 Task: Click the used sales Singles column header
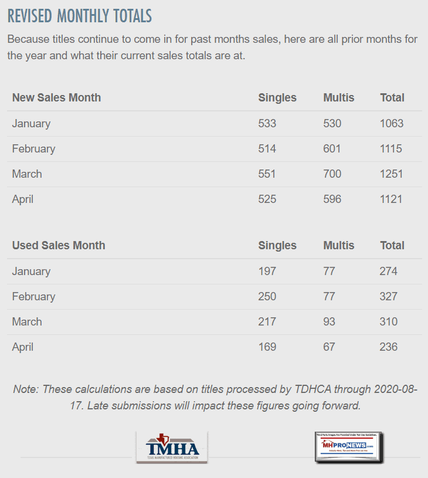277,246
